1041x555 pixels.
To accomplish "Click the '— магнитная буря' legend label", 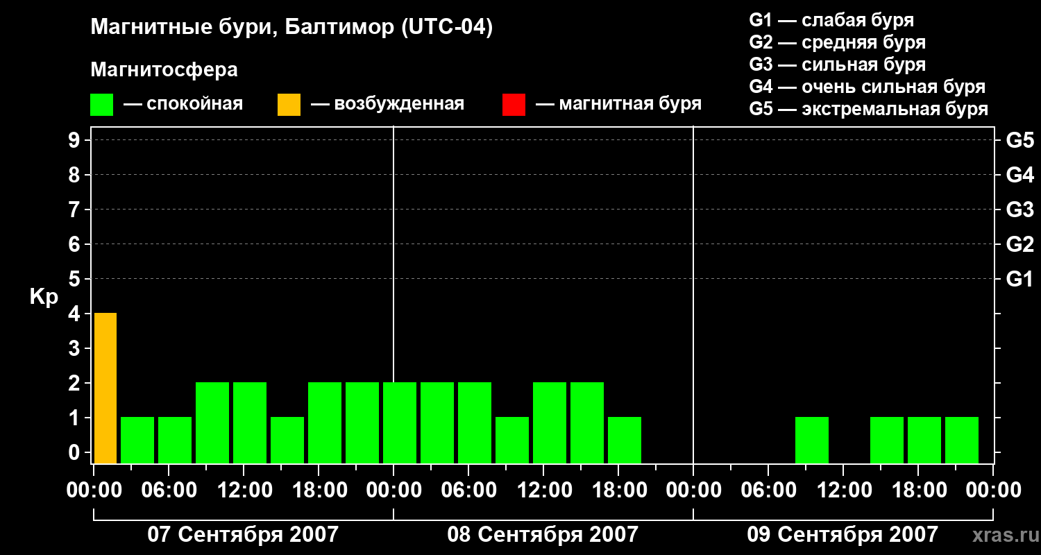I will tap(619, 105).
